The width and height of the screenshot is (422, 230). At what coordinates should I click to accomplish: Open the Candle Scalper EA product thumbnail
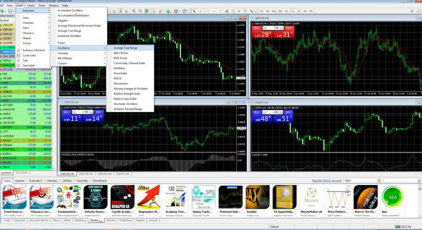122,197
